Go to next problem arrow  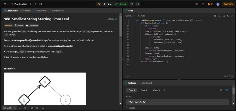(x=35, y=4)
